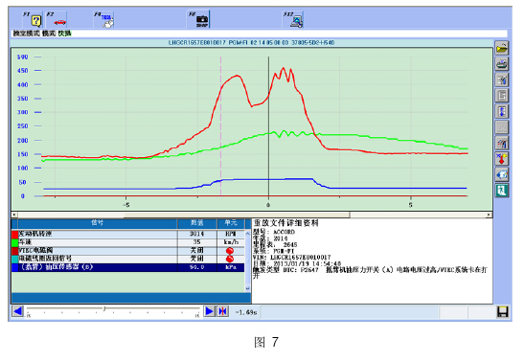
Task: Click the red thermometer icon in sidebar
Action: [502, 159]
